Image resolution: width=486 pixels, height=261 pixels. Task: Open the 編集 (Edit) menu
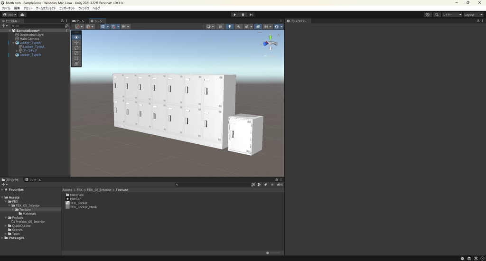tap(17, 8)
